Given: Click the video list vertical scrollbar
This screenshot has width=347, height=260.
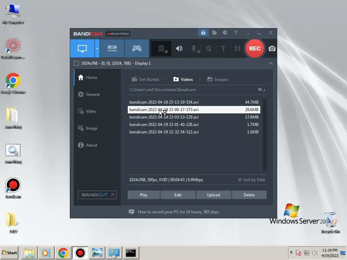Looking at the screenshot, I should (264, 134).
